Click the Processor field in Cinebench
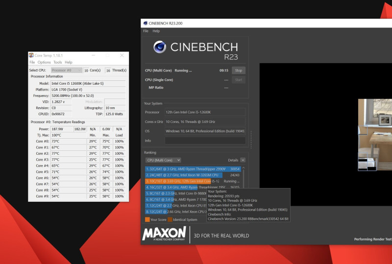This screenshot has height=264, width=392. point(205,112)
